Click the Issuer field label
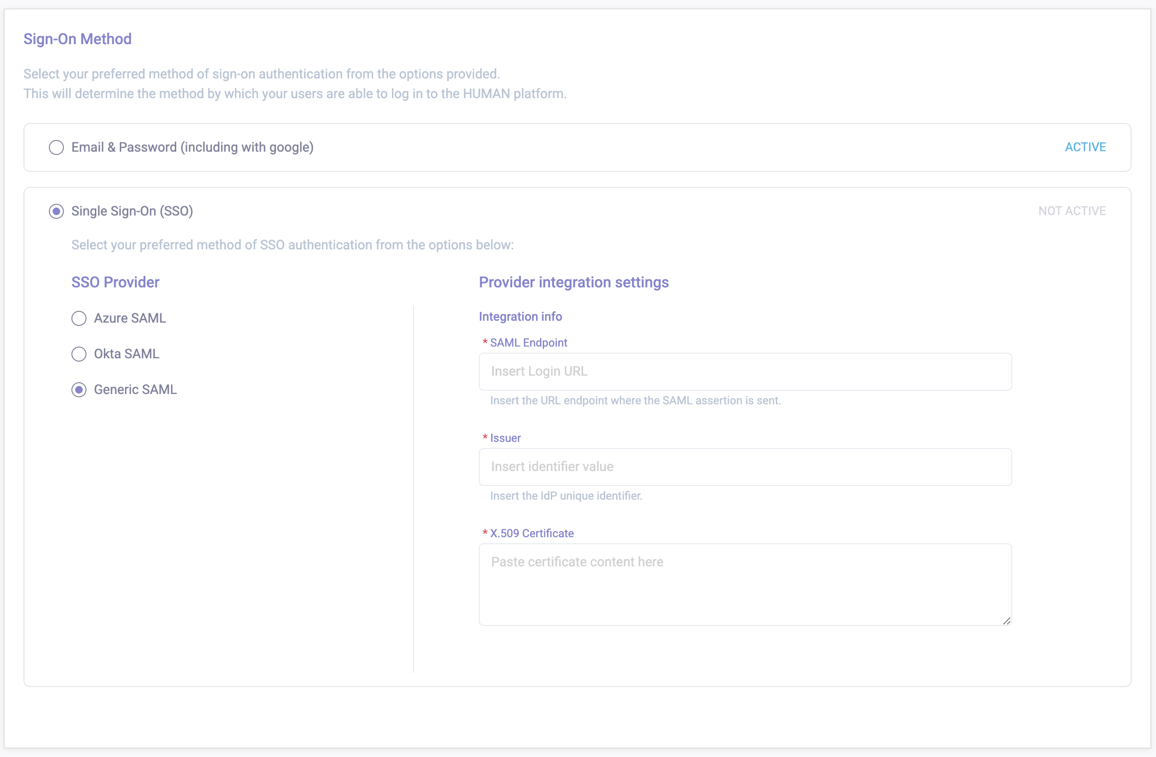The width and height of the screenshot is (1156, 757). 505,438
